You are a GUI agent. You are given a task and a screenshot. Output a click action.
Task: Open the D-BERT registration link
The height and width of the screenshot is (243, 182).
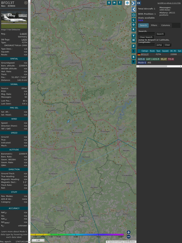coord(23,34)
